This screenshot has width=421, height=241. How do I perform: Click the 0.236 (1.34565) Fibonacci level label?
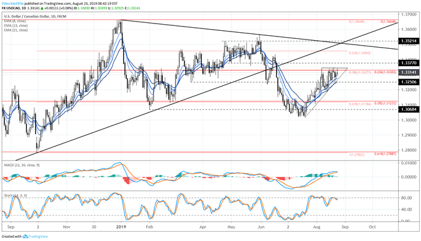click(360, 53)
